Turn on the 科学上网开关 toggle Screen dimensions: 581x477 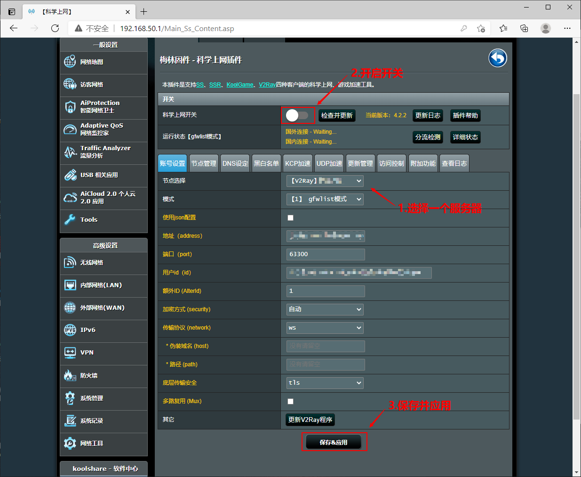[x=297, y=115]
